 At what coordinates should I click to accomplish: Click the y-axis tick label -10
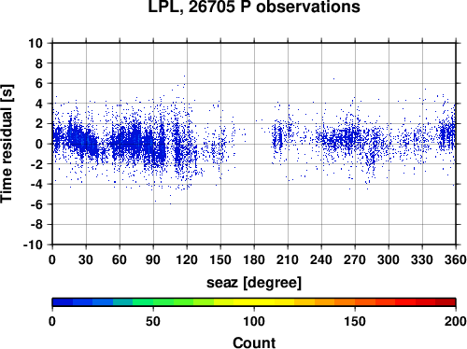point(33,244)
